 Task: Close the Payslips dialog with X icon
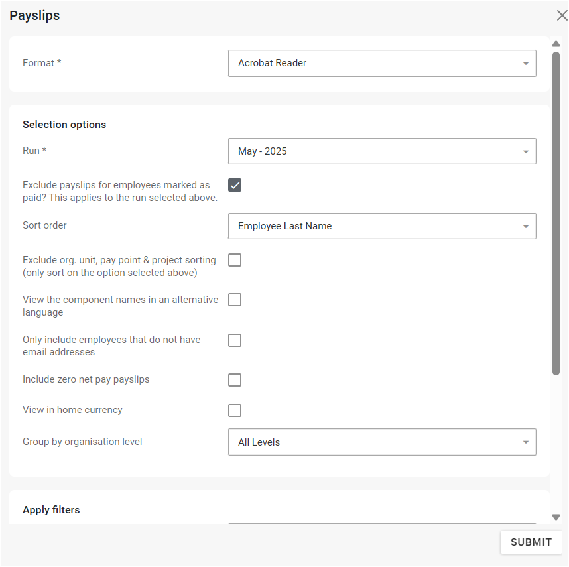point(561,16)
